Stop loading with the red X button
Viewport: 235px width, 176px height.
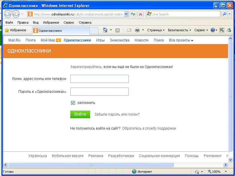coord(141,14)
